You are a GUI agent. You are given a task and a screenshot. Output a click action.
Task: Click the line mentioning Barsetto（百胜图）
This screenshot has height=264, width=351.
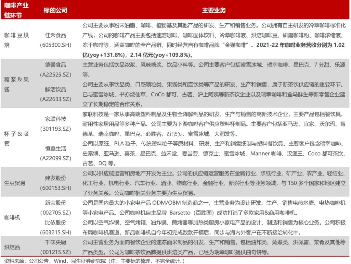190,212
